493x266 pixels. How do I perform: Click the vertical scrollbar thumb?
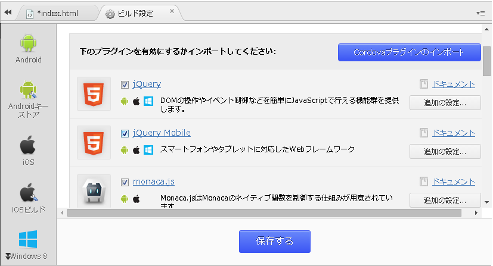pyautogui.click(x=486, y=61)
